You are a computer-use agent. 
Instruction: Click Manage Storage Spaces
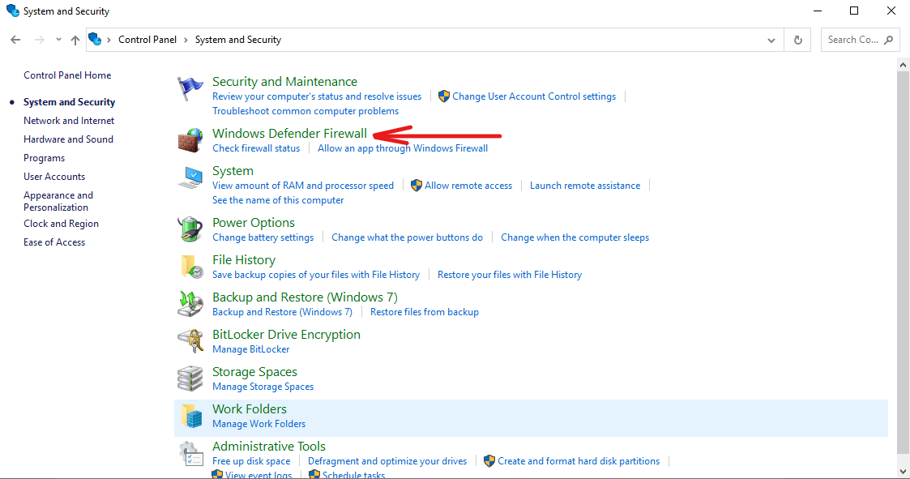pos(263,386)
